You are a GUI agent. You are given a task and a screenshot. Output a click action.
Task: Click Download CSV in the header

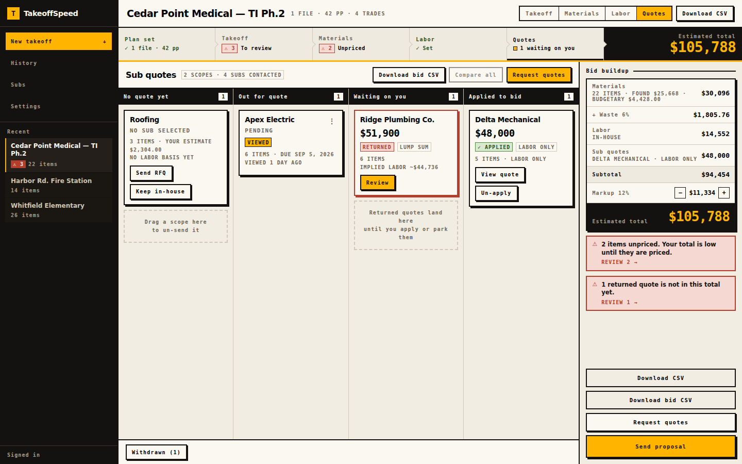tap(705, 13)
